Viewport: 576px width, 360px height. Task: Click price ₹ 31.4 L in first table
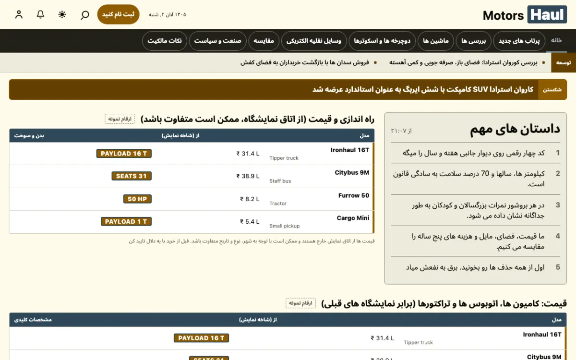coord(248,154)
